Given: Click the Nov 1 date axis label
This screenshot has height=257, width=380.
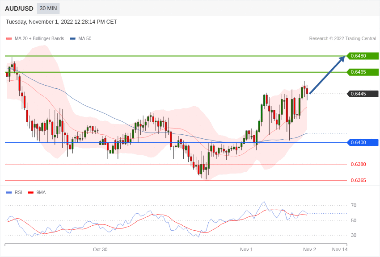Looking at the screenshot, I should coord(246,250).
